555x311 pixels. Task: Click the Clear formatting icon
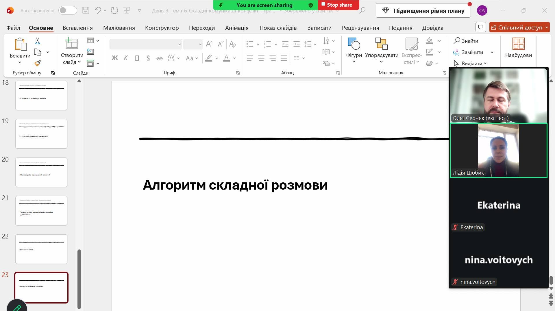(232, 44)
